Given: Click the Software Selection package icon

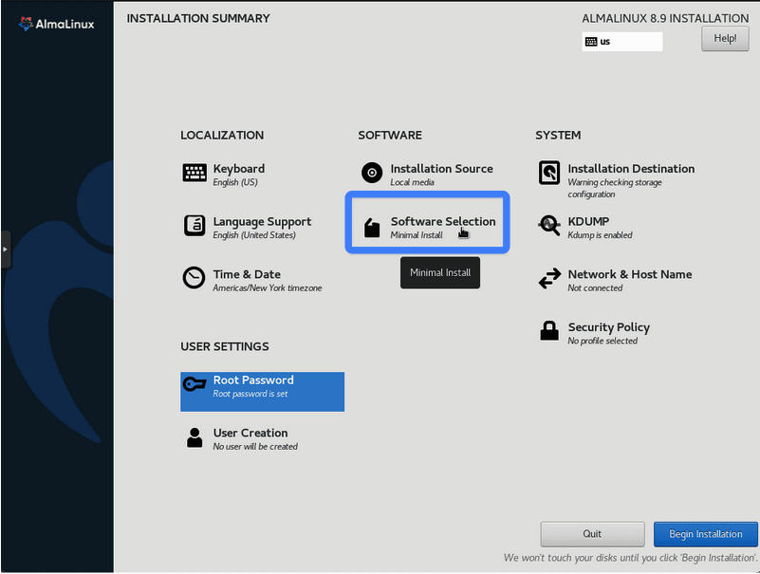Looking at the screenshot, I should (x=372, y=228).
